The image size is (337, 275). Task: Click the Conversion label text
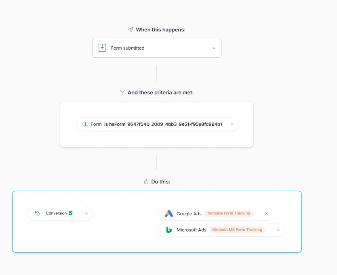[x=56, y=213]
